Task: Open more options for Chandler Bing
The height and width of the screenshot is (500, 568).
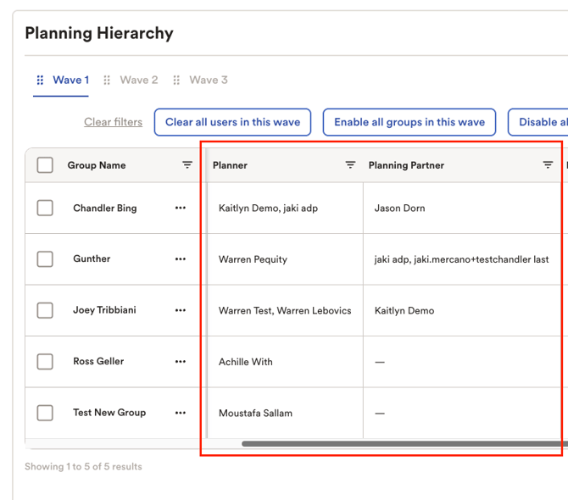Action: tap(181, 208)
